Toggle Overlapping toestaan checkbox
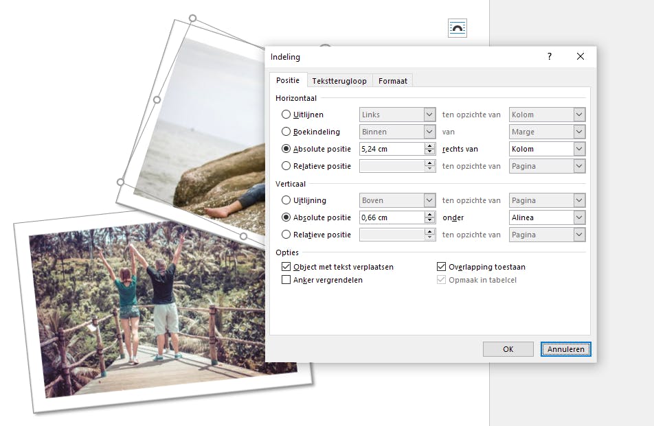Screen dimensions: 654x426 [x=441, y=267]
